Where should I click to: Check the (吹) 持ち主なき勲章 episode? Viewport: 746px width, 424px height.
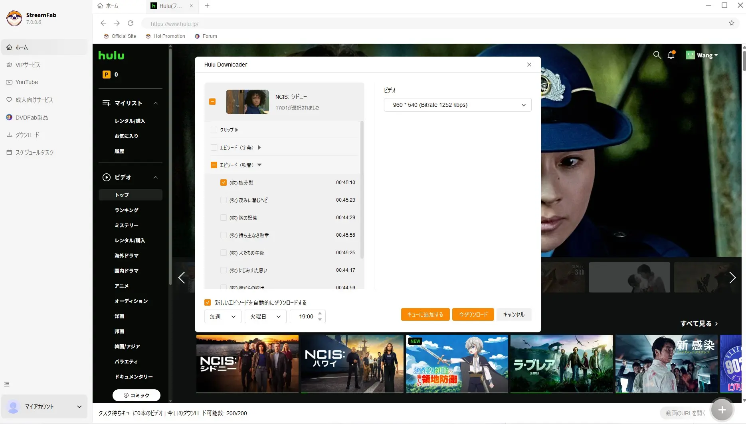(x=224, y=235)
